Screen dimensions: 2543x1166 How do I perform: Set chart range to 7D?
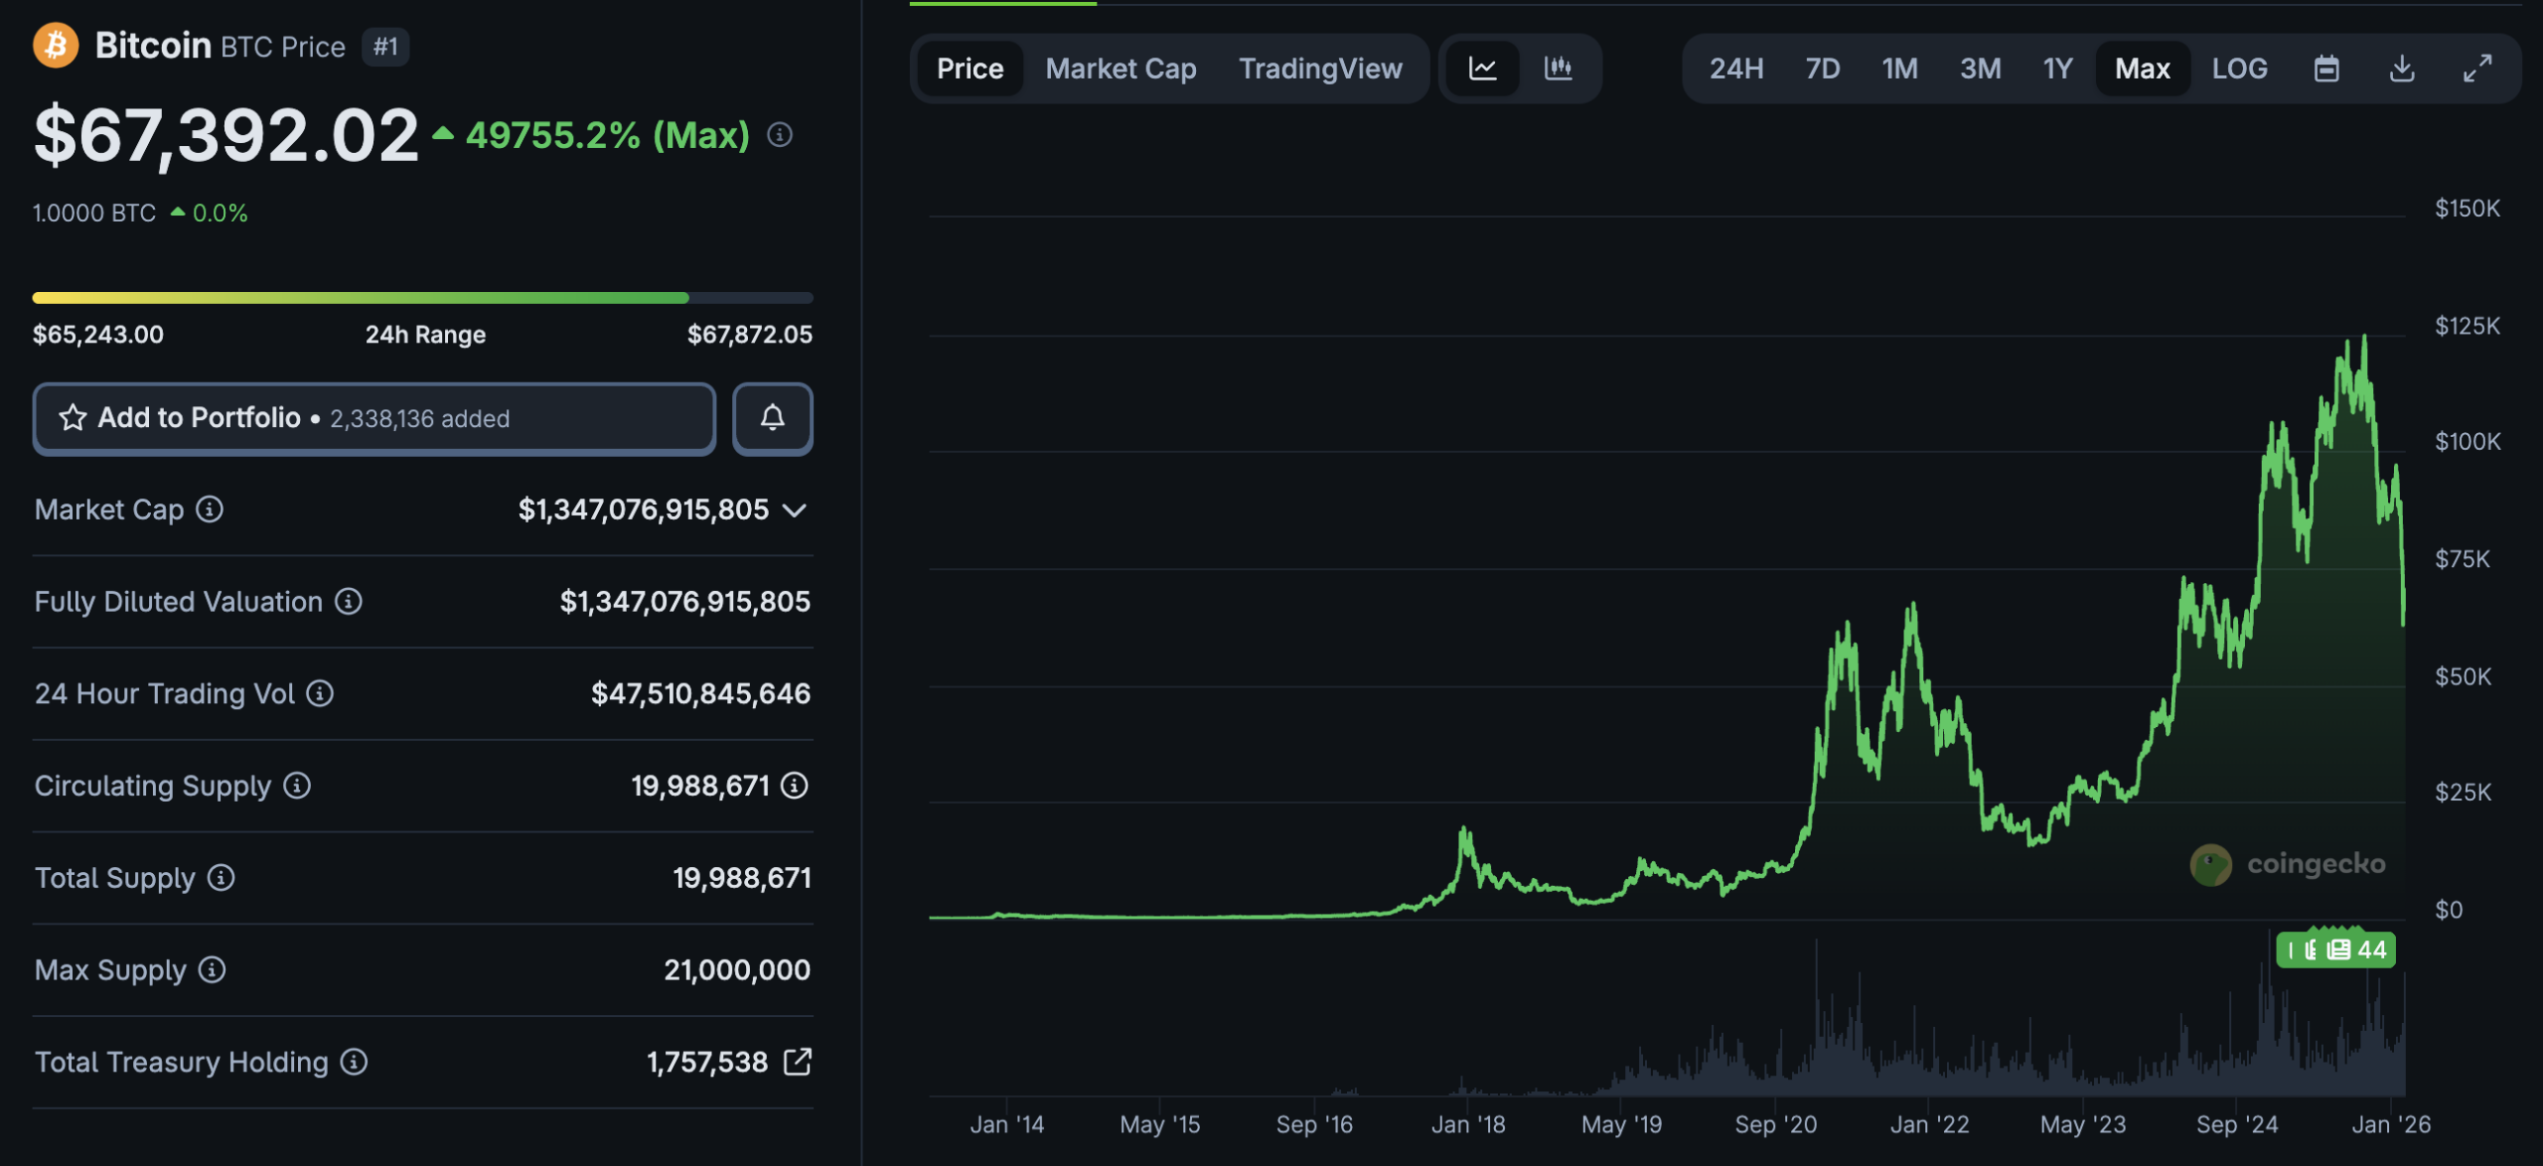point(1823,69)
